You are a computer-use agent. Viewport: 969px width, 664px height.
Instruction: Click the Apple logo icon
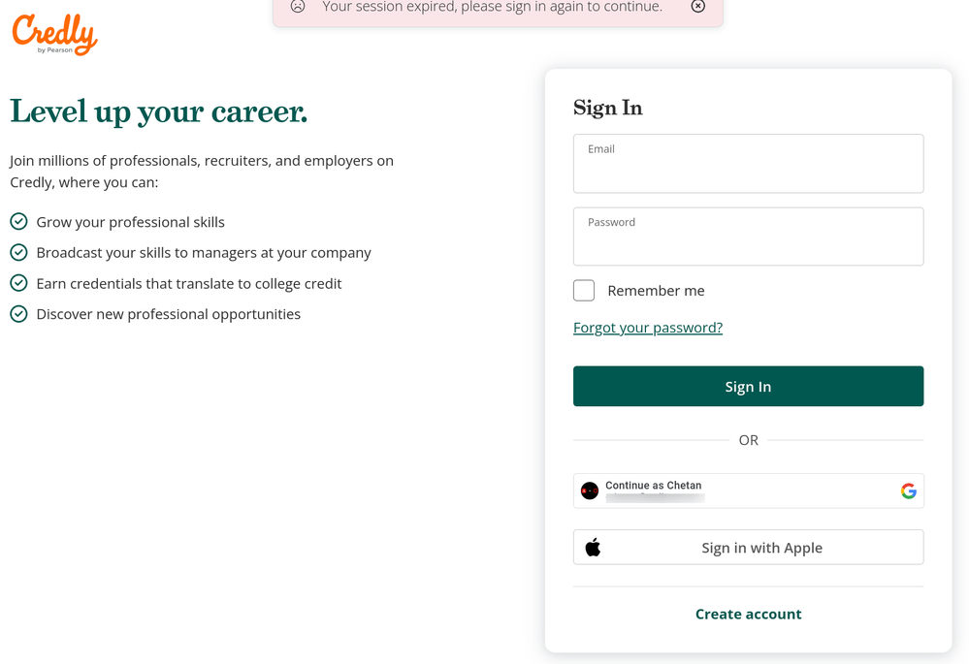pos(593,548)
